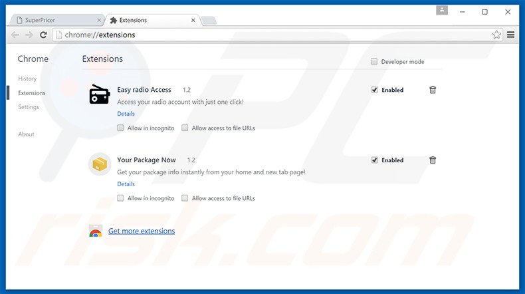Viewport: 525px width, 294px height.
Task: Disable Your Package Now Enabled checkbox
Action: pos(375,160)
